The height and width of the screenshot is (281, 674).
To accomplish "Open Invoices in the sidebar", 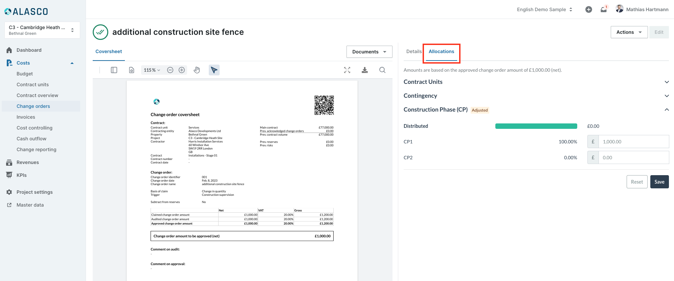I will click(x=26, y=117).
